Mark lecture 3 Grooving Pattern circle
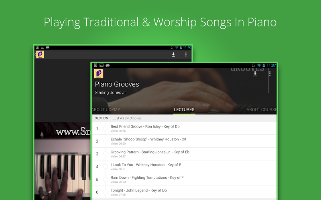 [x=106, y=154]
